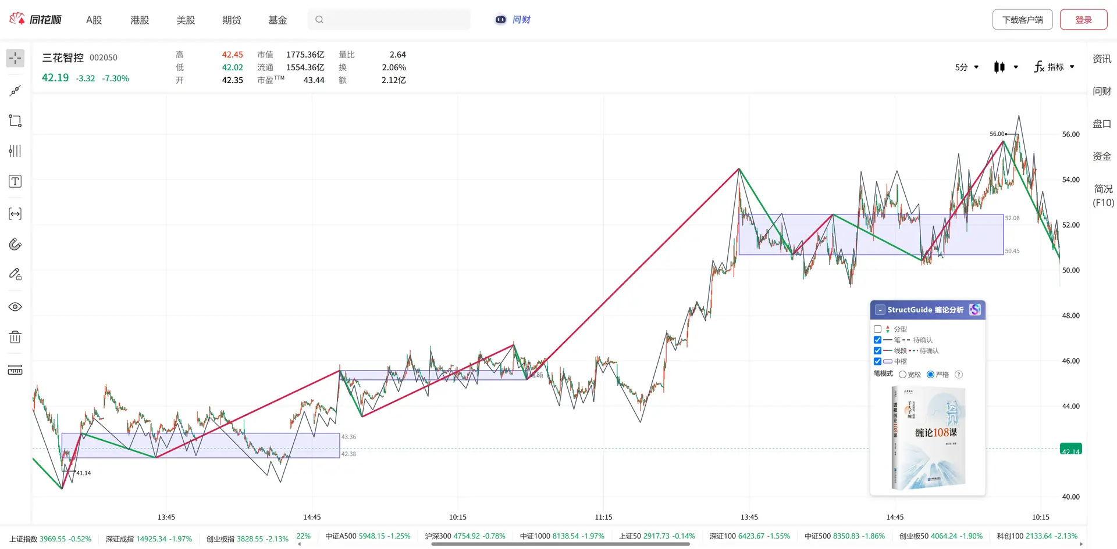The height and width of the screenshot is (549, 1117).
Task: Click the 登录 button
Action: [x=1083, y=20]
